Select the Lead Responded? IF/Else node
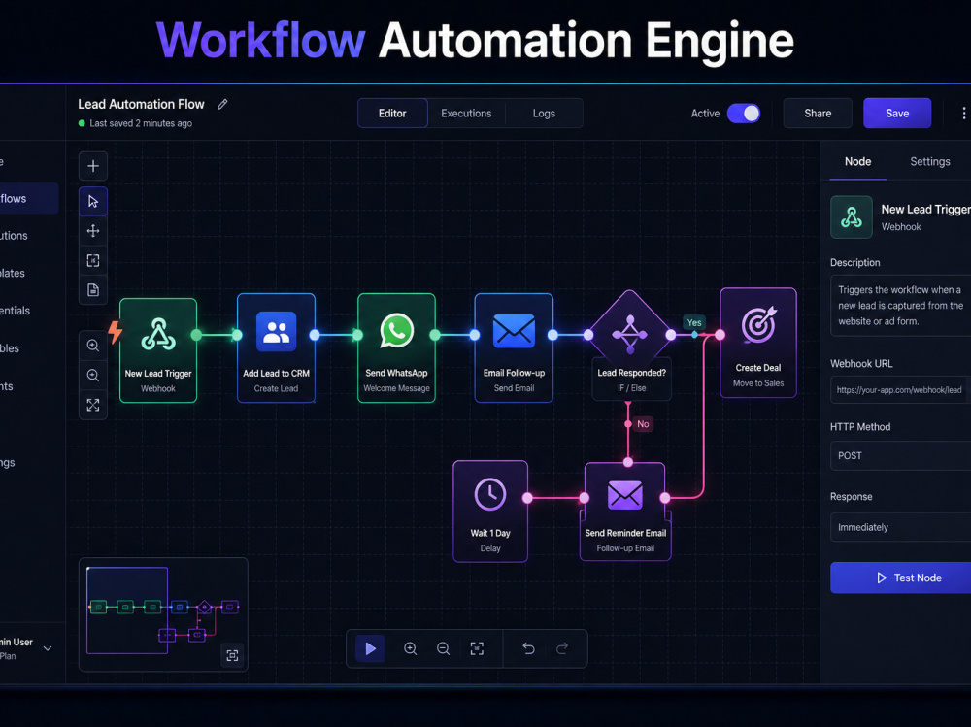The width and height of the screenshot is (971, 727). (630, 346)
